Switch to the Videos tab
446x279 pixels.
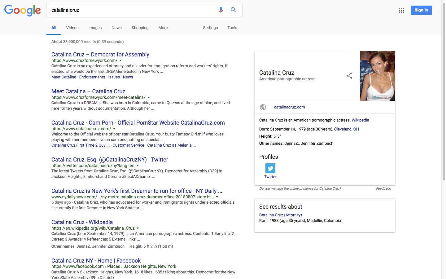coord(72,28)
